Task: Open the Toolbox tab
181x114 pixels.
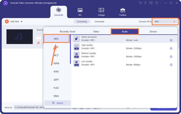Action: click(x=123, y=12)
